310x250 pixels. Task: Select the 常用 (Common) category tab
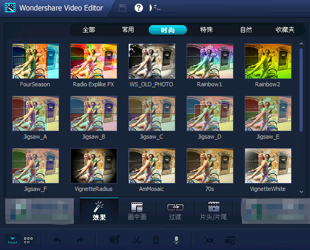click(x=128, y=30)
